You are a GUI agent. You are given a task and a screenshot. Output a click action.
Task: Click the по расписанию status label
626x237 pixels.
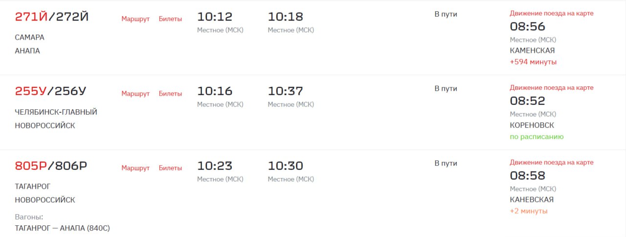point(537,137)
